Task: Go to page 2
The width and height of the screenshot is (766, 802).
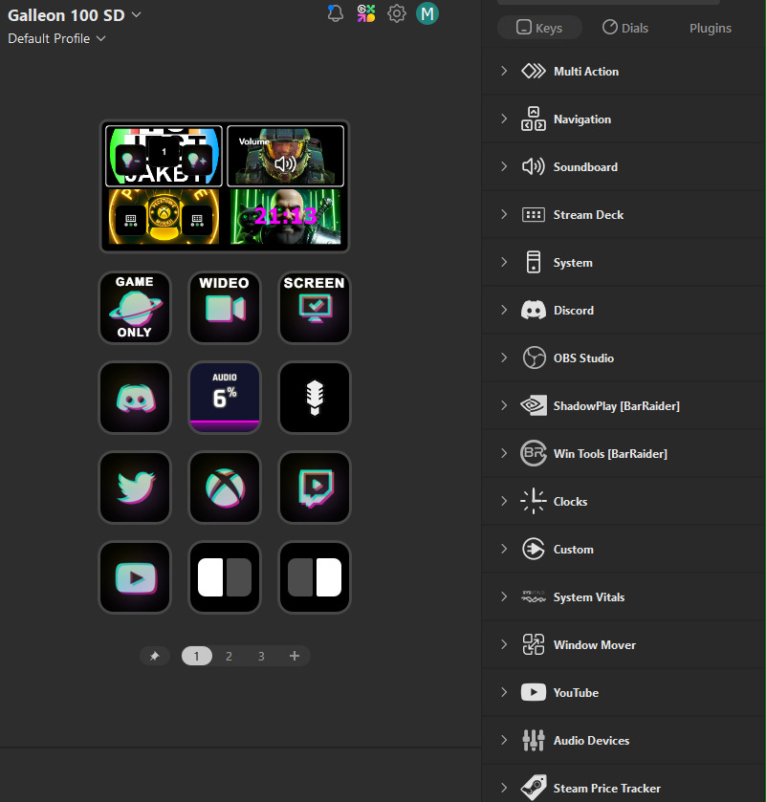Action: coord(229,656)
